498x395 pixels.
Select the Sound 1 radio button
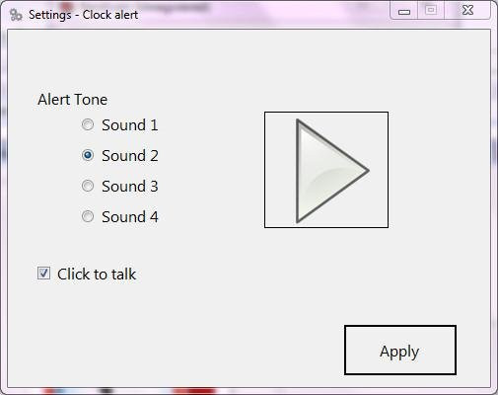[x=88, y=124]
